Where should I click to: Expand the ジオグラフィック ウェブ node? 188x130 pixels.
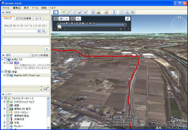(5, 102)
